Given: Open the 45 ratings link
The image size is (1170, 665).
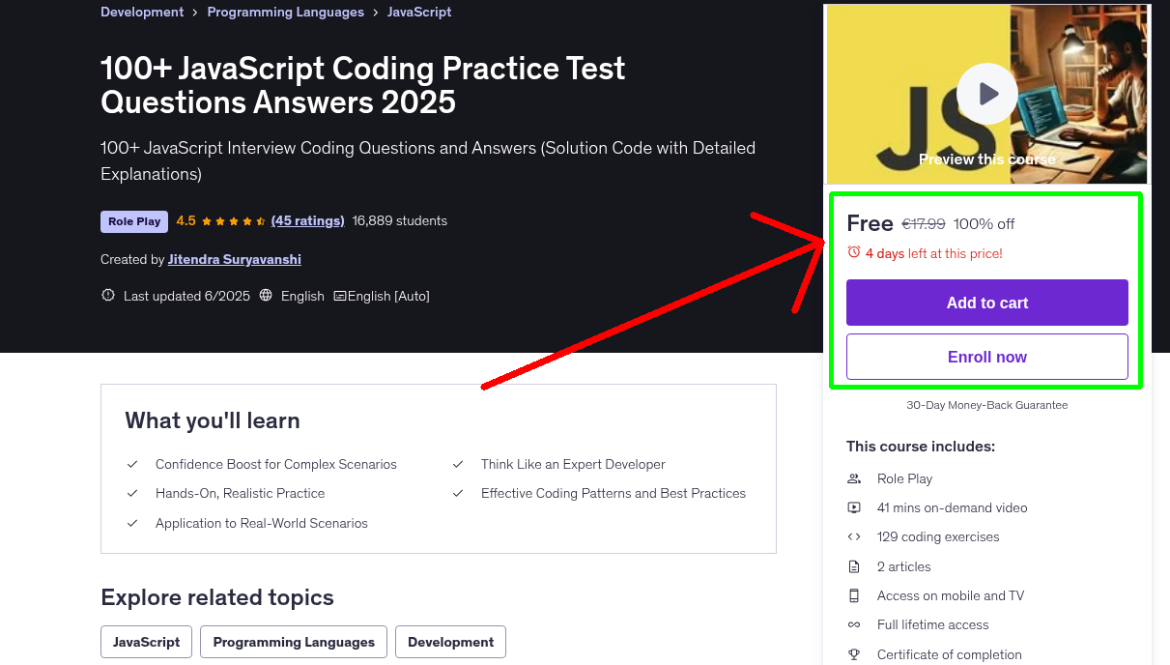Looking at the screenshot, I should (307, 220).
